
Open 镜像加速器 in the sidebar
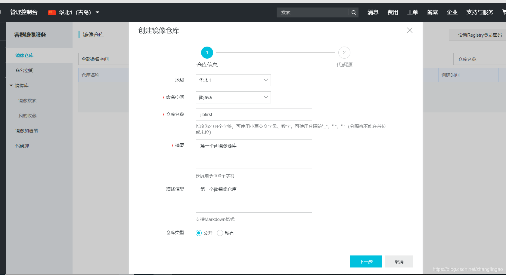(x=26, y=131)
